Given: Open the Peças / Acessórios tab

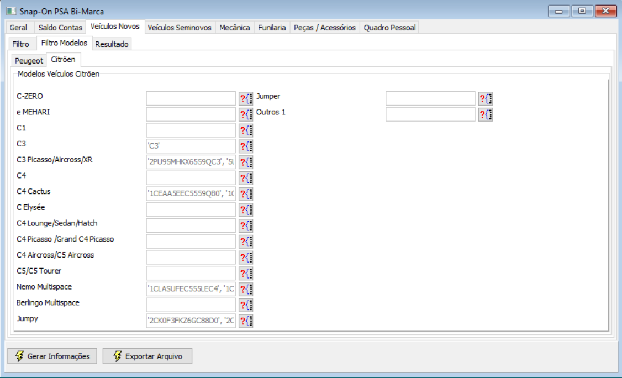Looking at the screenshot, I should [x=325, y=28].
